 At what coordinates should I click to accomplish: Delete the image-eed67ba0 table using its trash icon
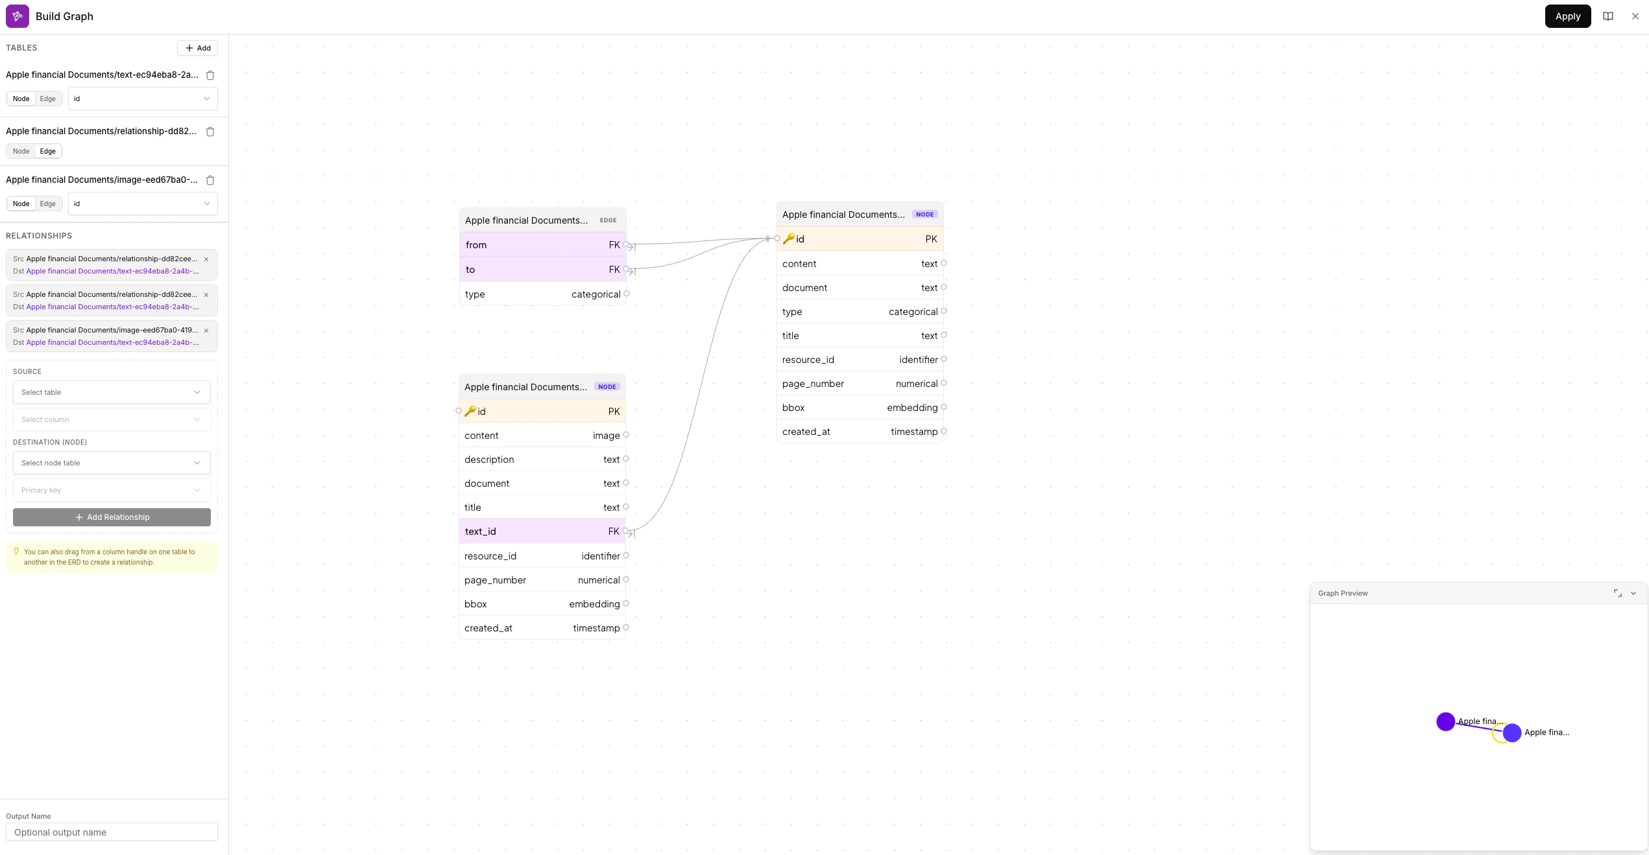click(210, 180)
